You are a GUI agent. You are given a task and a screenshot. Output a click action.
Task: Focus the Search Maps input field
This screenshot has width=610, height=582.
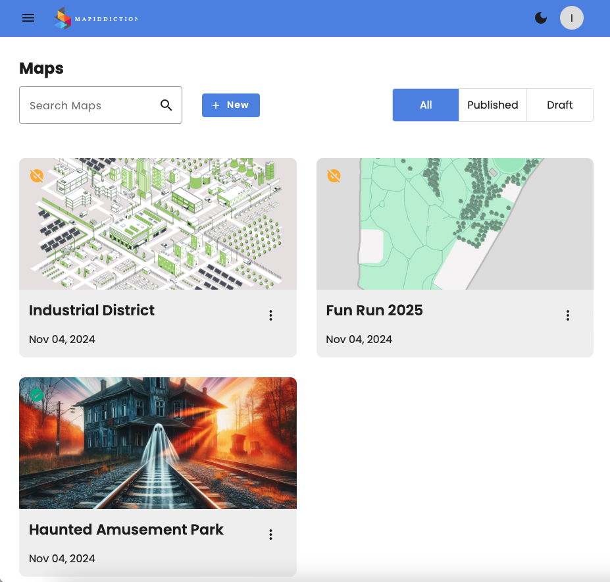click(x=89, y=105)
